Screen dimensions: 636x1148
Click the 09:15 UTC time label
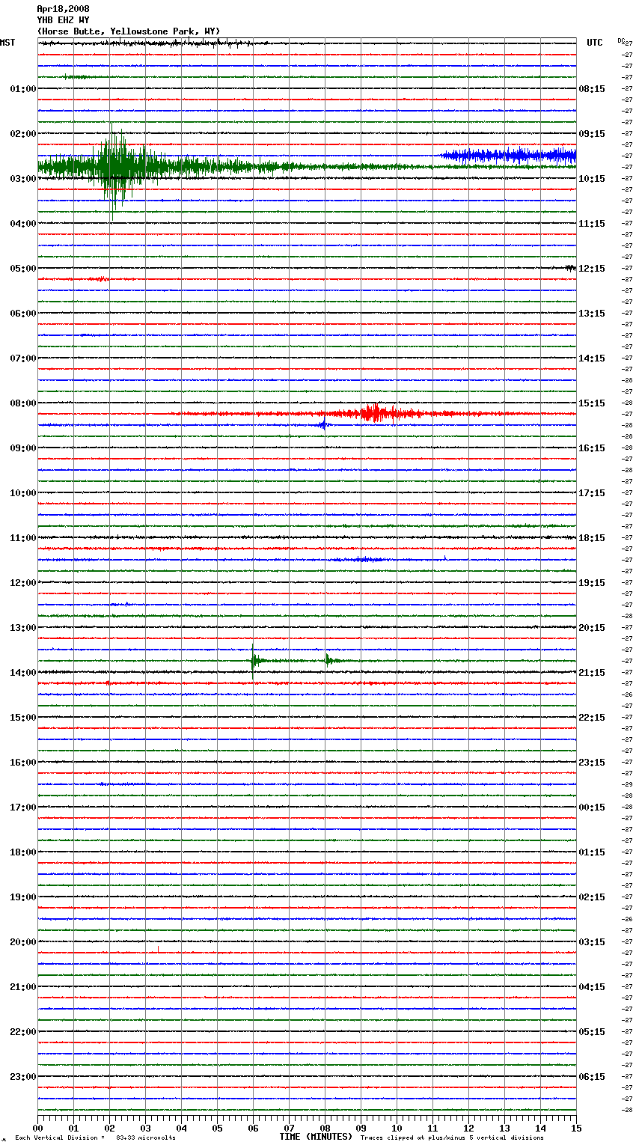(x=592, y=134)
